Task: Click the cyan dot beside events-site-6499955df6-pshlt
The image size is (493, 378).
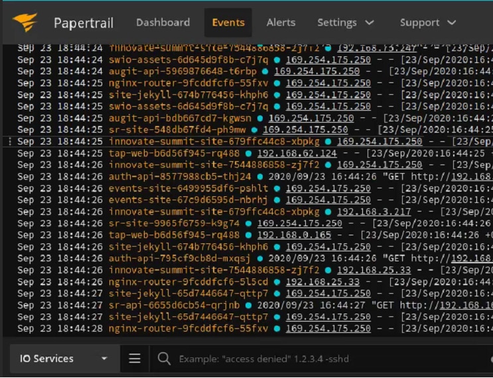Action: click(277, 188)
